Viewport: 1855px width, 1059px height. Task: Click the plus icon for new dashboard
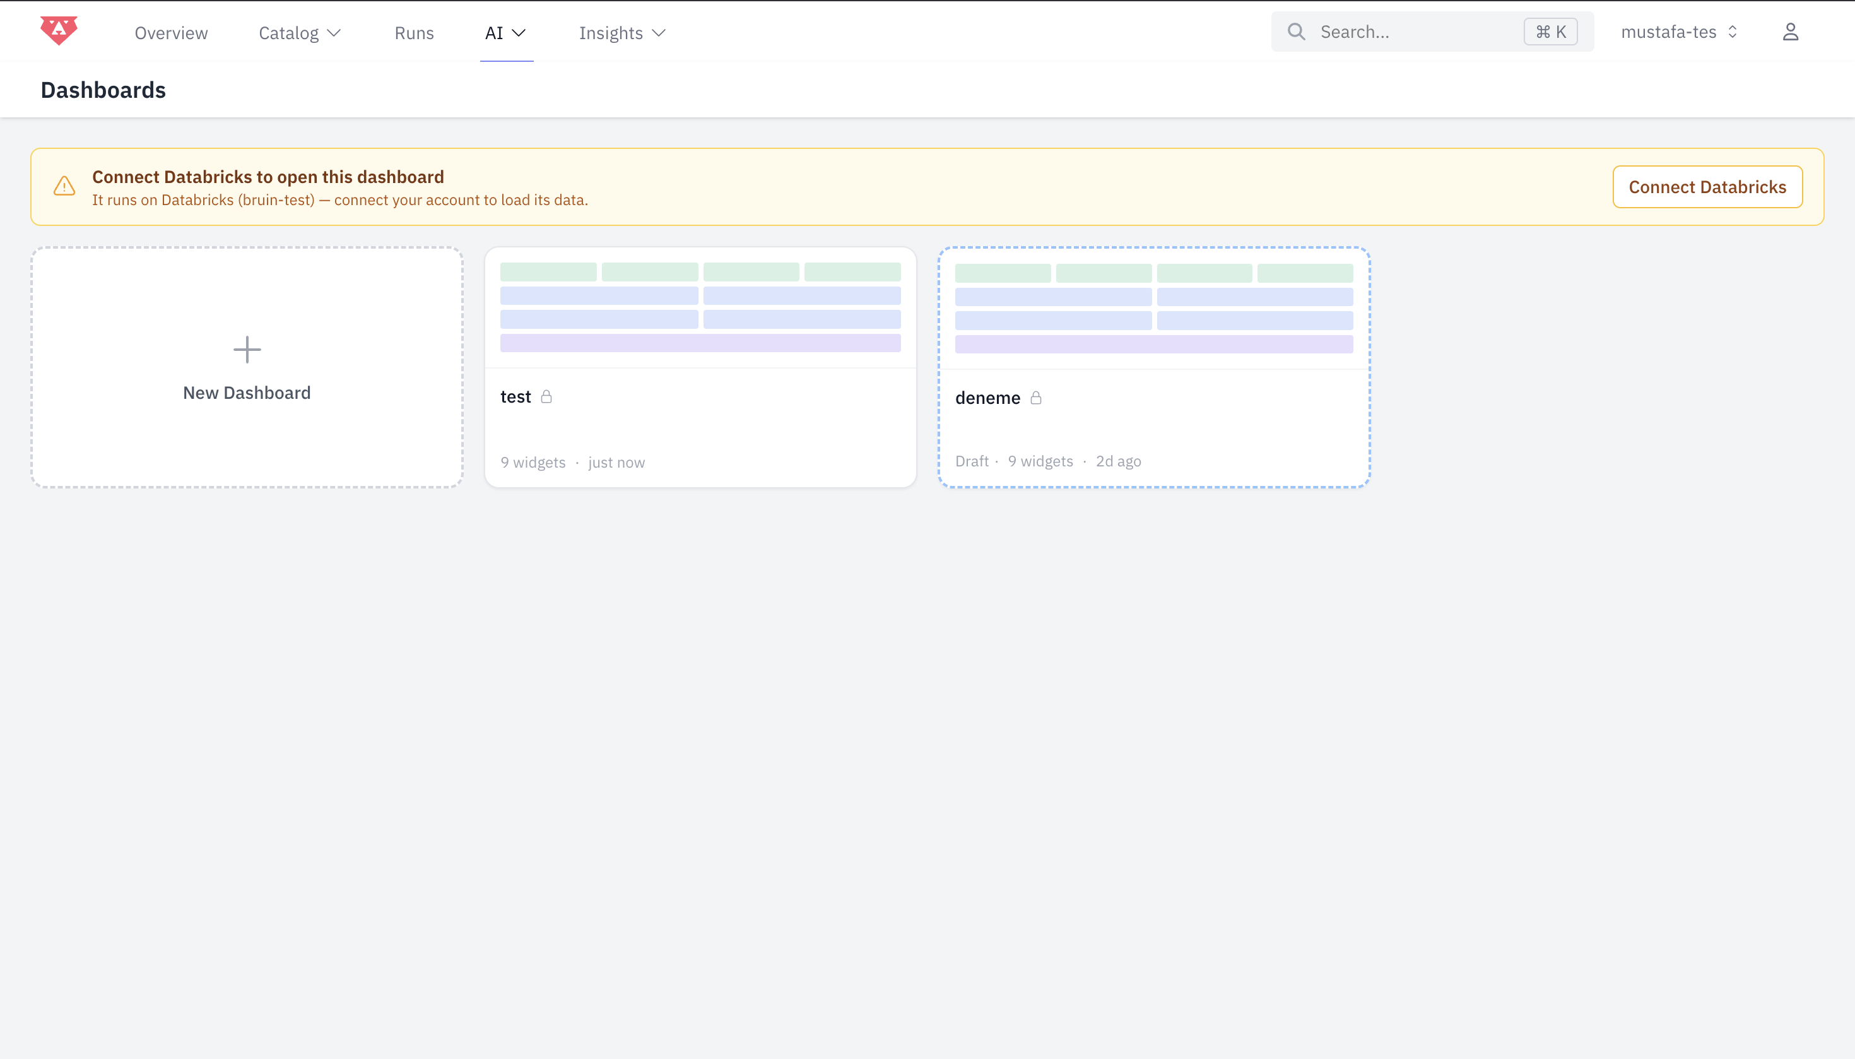point(247,350)
